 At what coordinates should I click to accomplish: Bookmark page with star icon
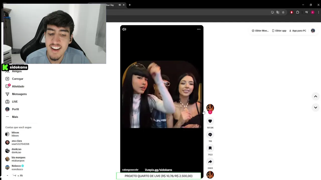point(283,12)
